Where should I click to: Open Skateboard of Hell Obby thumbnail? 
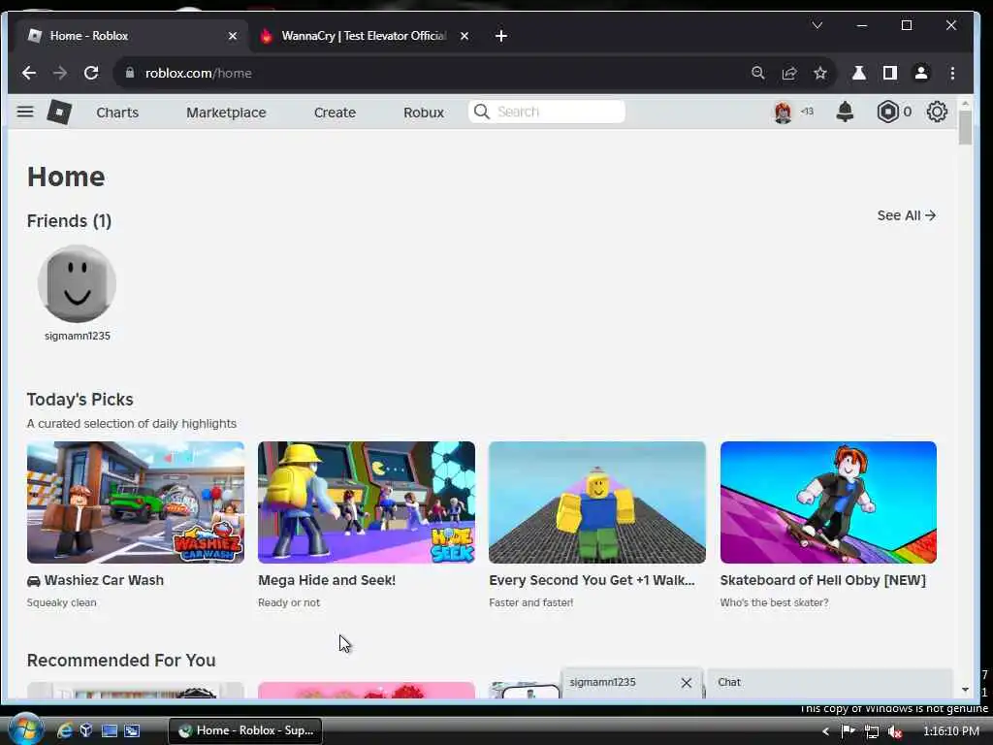click(x=828, y=502)
